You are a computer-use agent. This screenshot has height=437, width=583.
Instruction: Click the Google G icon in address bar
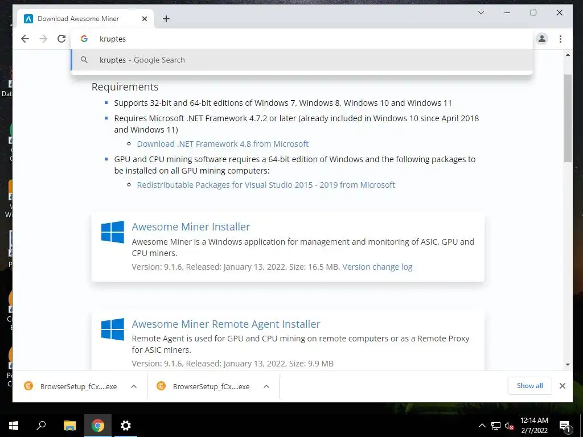pos(84,39)
